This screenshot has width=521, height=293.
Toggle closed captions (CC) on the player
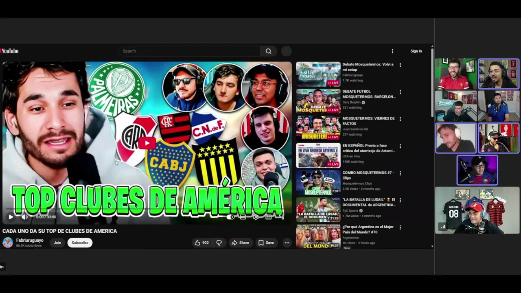click(243, 217)
